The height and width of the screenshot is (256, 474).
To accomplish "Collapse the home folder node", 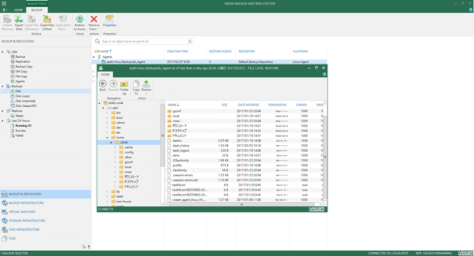I will [x=107, y=137].
